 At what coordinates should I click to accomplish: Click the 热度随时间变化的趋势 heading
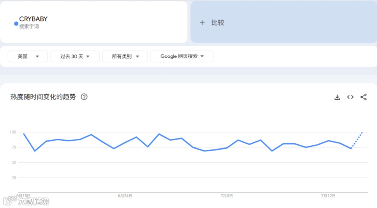coord(43,97)
